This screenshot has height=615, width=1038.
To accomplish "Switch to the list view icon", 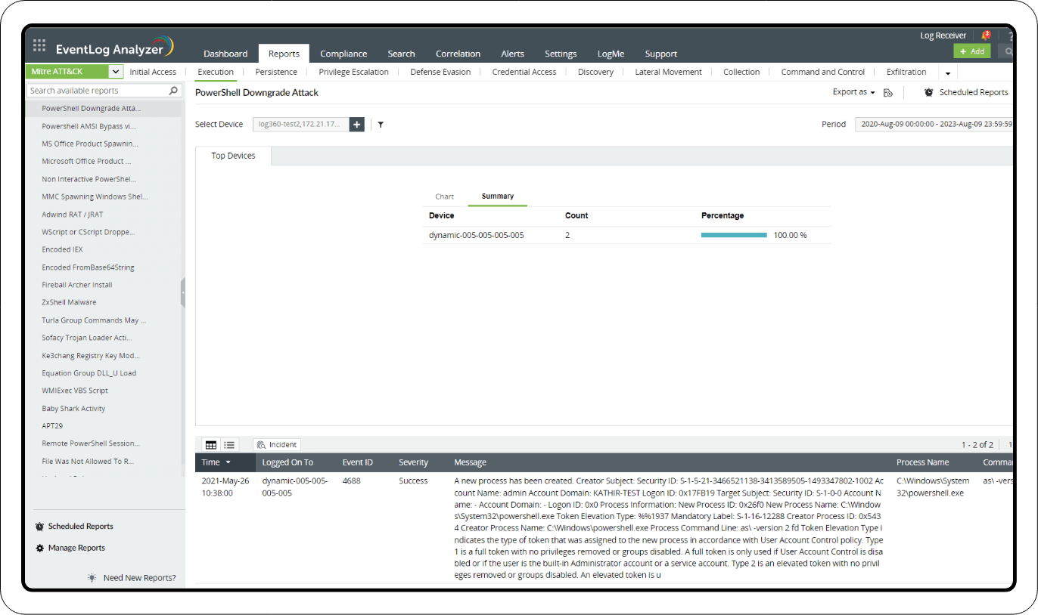I will (229, 445).
